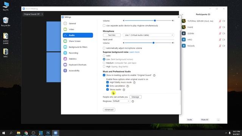Screen dimensions: 242x136
Task: Close the Settings dialog
Action: tap(179, 17)
